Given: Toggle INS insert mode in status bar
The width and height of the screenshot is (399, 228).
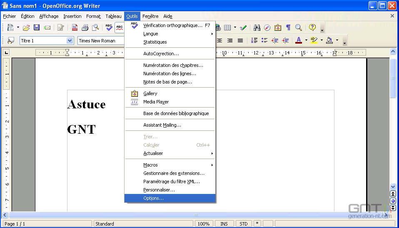Looking at the screenshot, I should 224,224.
